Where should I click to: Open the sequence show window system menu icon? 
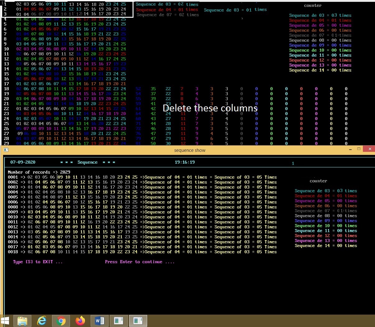point(6,150)
